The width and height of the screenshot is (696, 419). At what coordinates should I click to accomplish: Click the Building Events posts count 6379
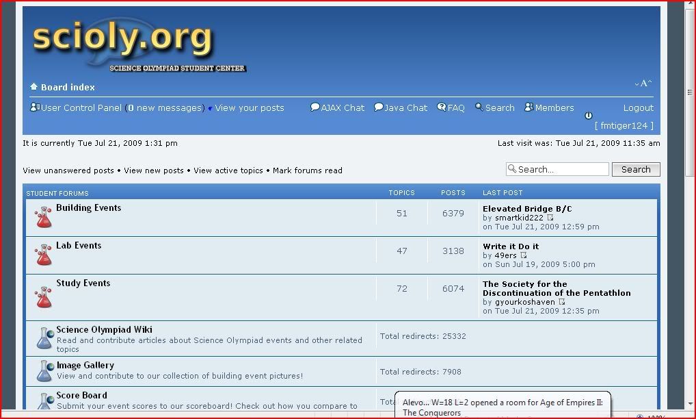point(453,214)
